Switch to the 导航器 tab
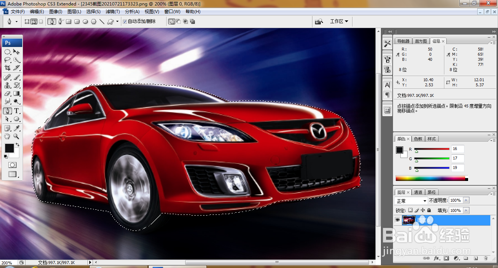498x268 pixels. pyautogui.click(x=403, y=41)
